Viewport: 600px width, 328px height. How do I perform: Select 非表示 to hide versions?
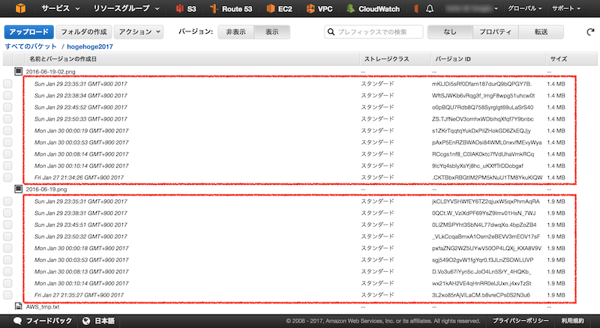tap(235, 32)
